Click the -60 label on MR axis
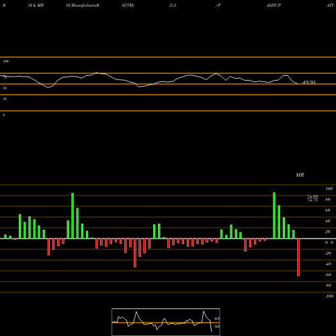Screen dimensions: 336x336 point(328,275)
